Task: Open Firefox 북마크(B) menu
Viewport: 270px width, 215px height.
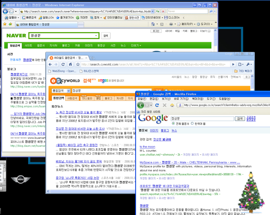Action: point(198,99)
